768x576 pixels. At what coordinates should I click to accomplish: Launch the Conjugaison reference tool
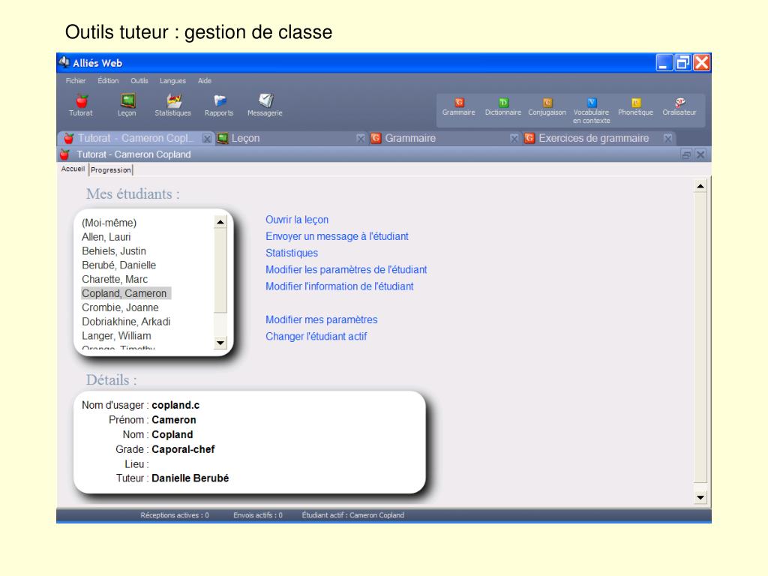547,106
